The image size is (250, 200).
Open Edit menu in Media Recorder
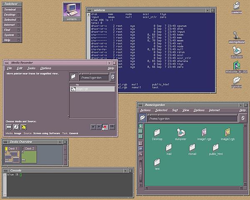coord(20,68)
